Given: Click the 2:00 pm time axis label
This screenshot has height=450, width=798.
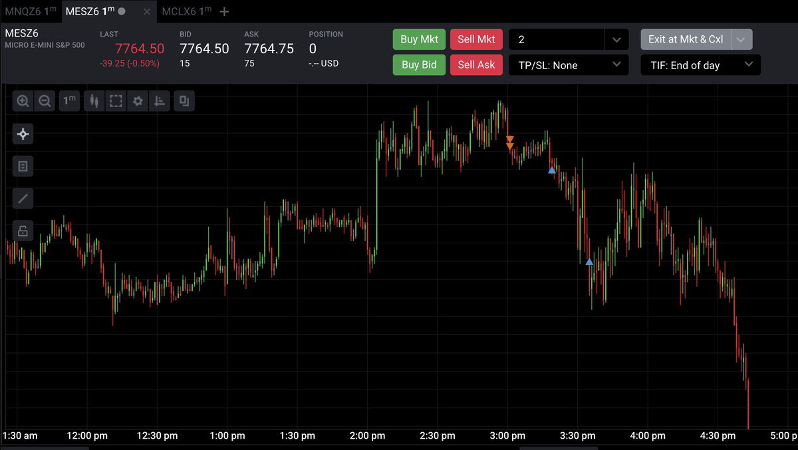Looking at the screenshot, I should 368,436.
